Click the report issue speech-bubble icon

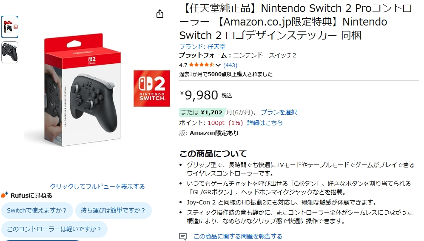[183, 236]
